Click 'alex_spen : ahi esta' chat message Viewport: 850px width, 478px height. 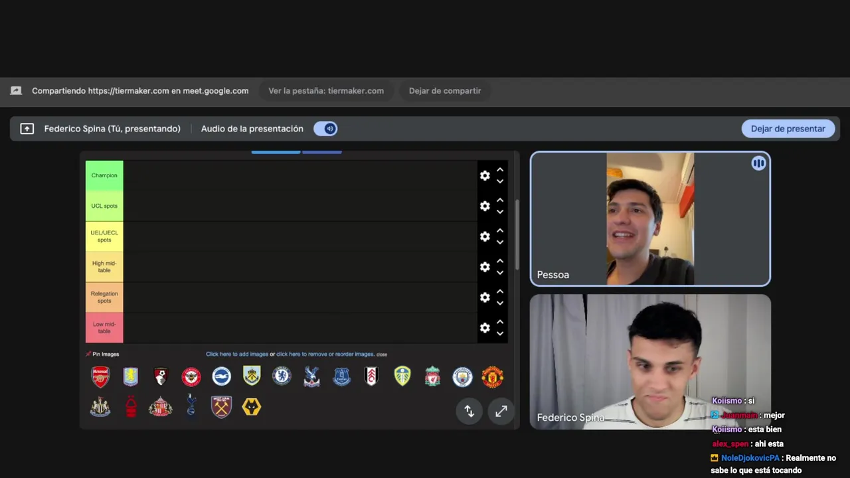748,443
